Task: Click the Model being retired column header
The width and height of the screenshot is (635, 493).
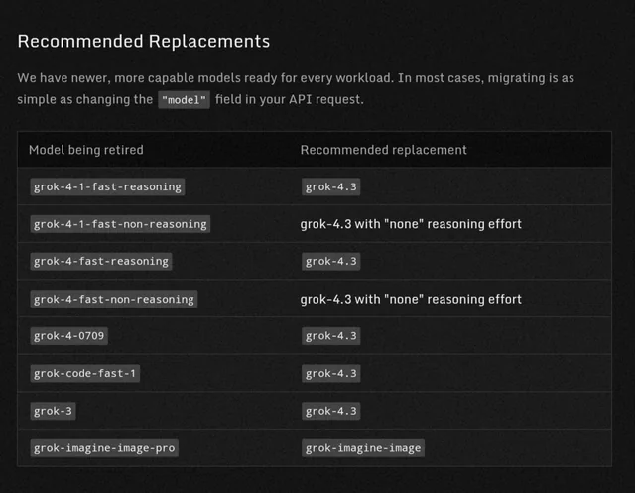Action: (x=86, y=150)
